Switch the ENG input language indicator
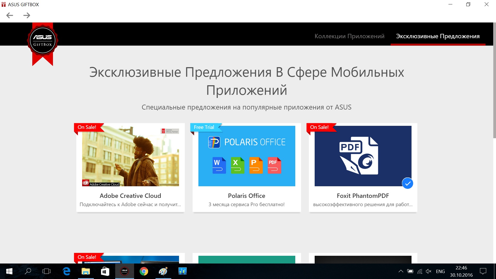 440,272
